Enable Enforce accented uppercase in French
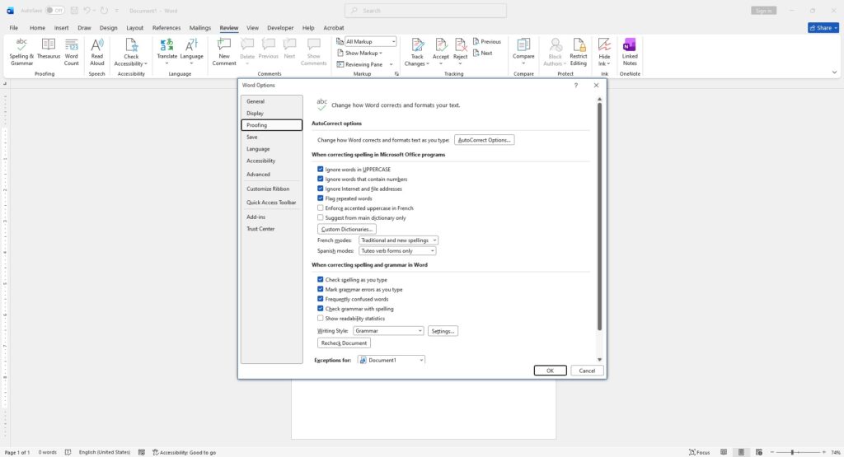The width and height of the screenshot is (844, 457). point(321,208)
